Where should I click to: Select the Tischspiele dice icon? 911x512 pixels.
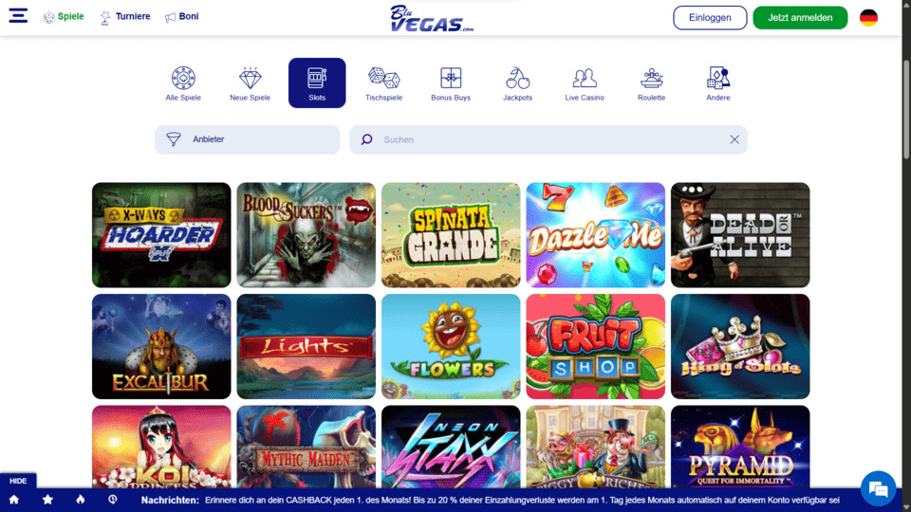pos(383,78)
